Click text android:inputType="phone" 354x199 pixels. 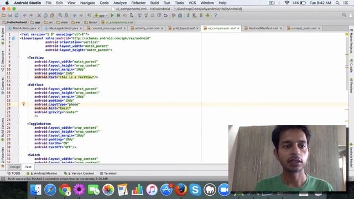(57, 104)
